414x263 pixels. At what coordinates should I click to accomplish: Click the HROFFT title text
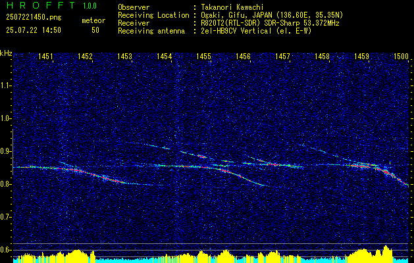pos(41,5)
